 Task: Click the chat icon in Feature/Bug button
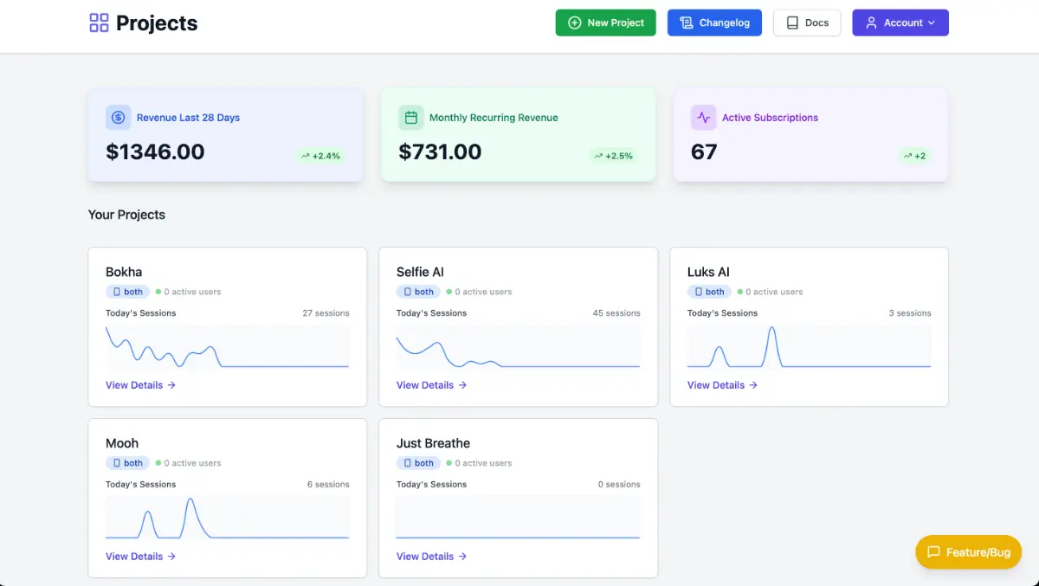point(933,552)
